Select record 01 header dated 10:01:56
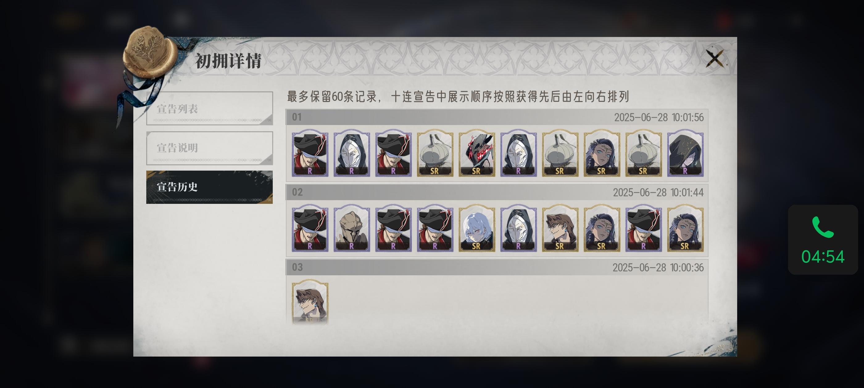864x388 pixels. [x=497, y=117]
